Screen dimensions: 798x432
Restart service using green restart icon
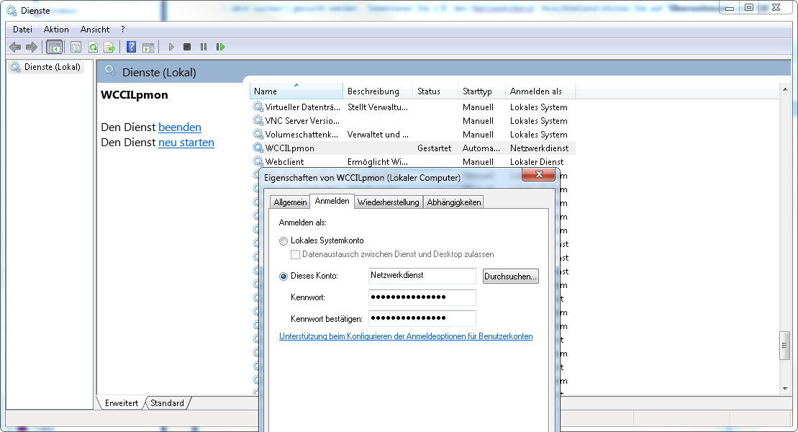220,47
